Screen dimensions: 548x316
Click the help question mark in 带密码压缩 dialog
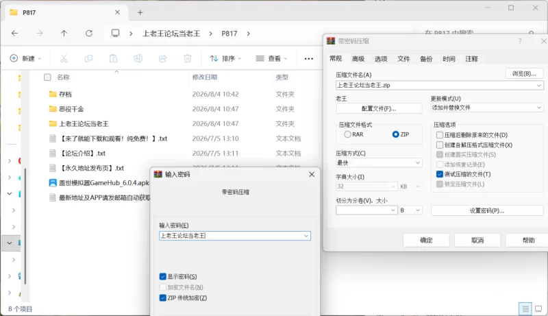[x=520, y=41]
